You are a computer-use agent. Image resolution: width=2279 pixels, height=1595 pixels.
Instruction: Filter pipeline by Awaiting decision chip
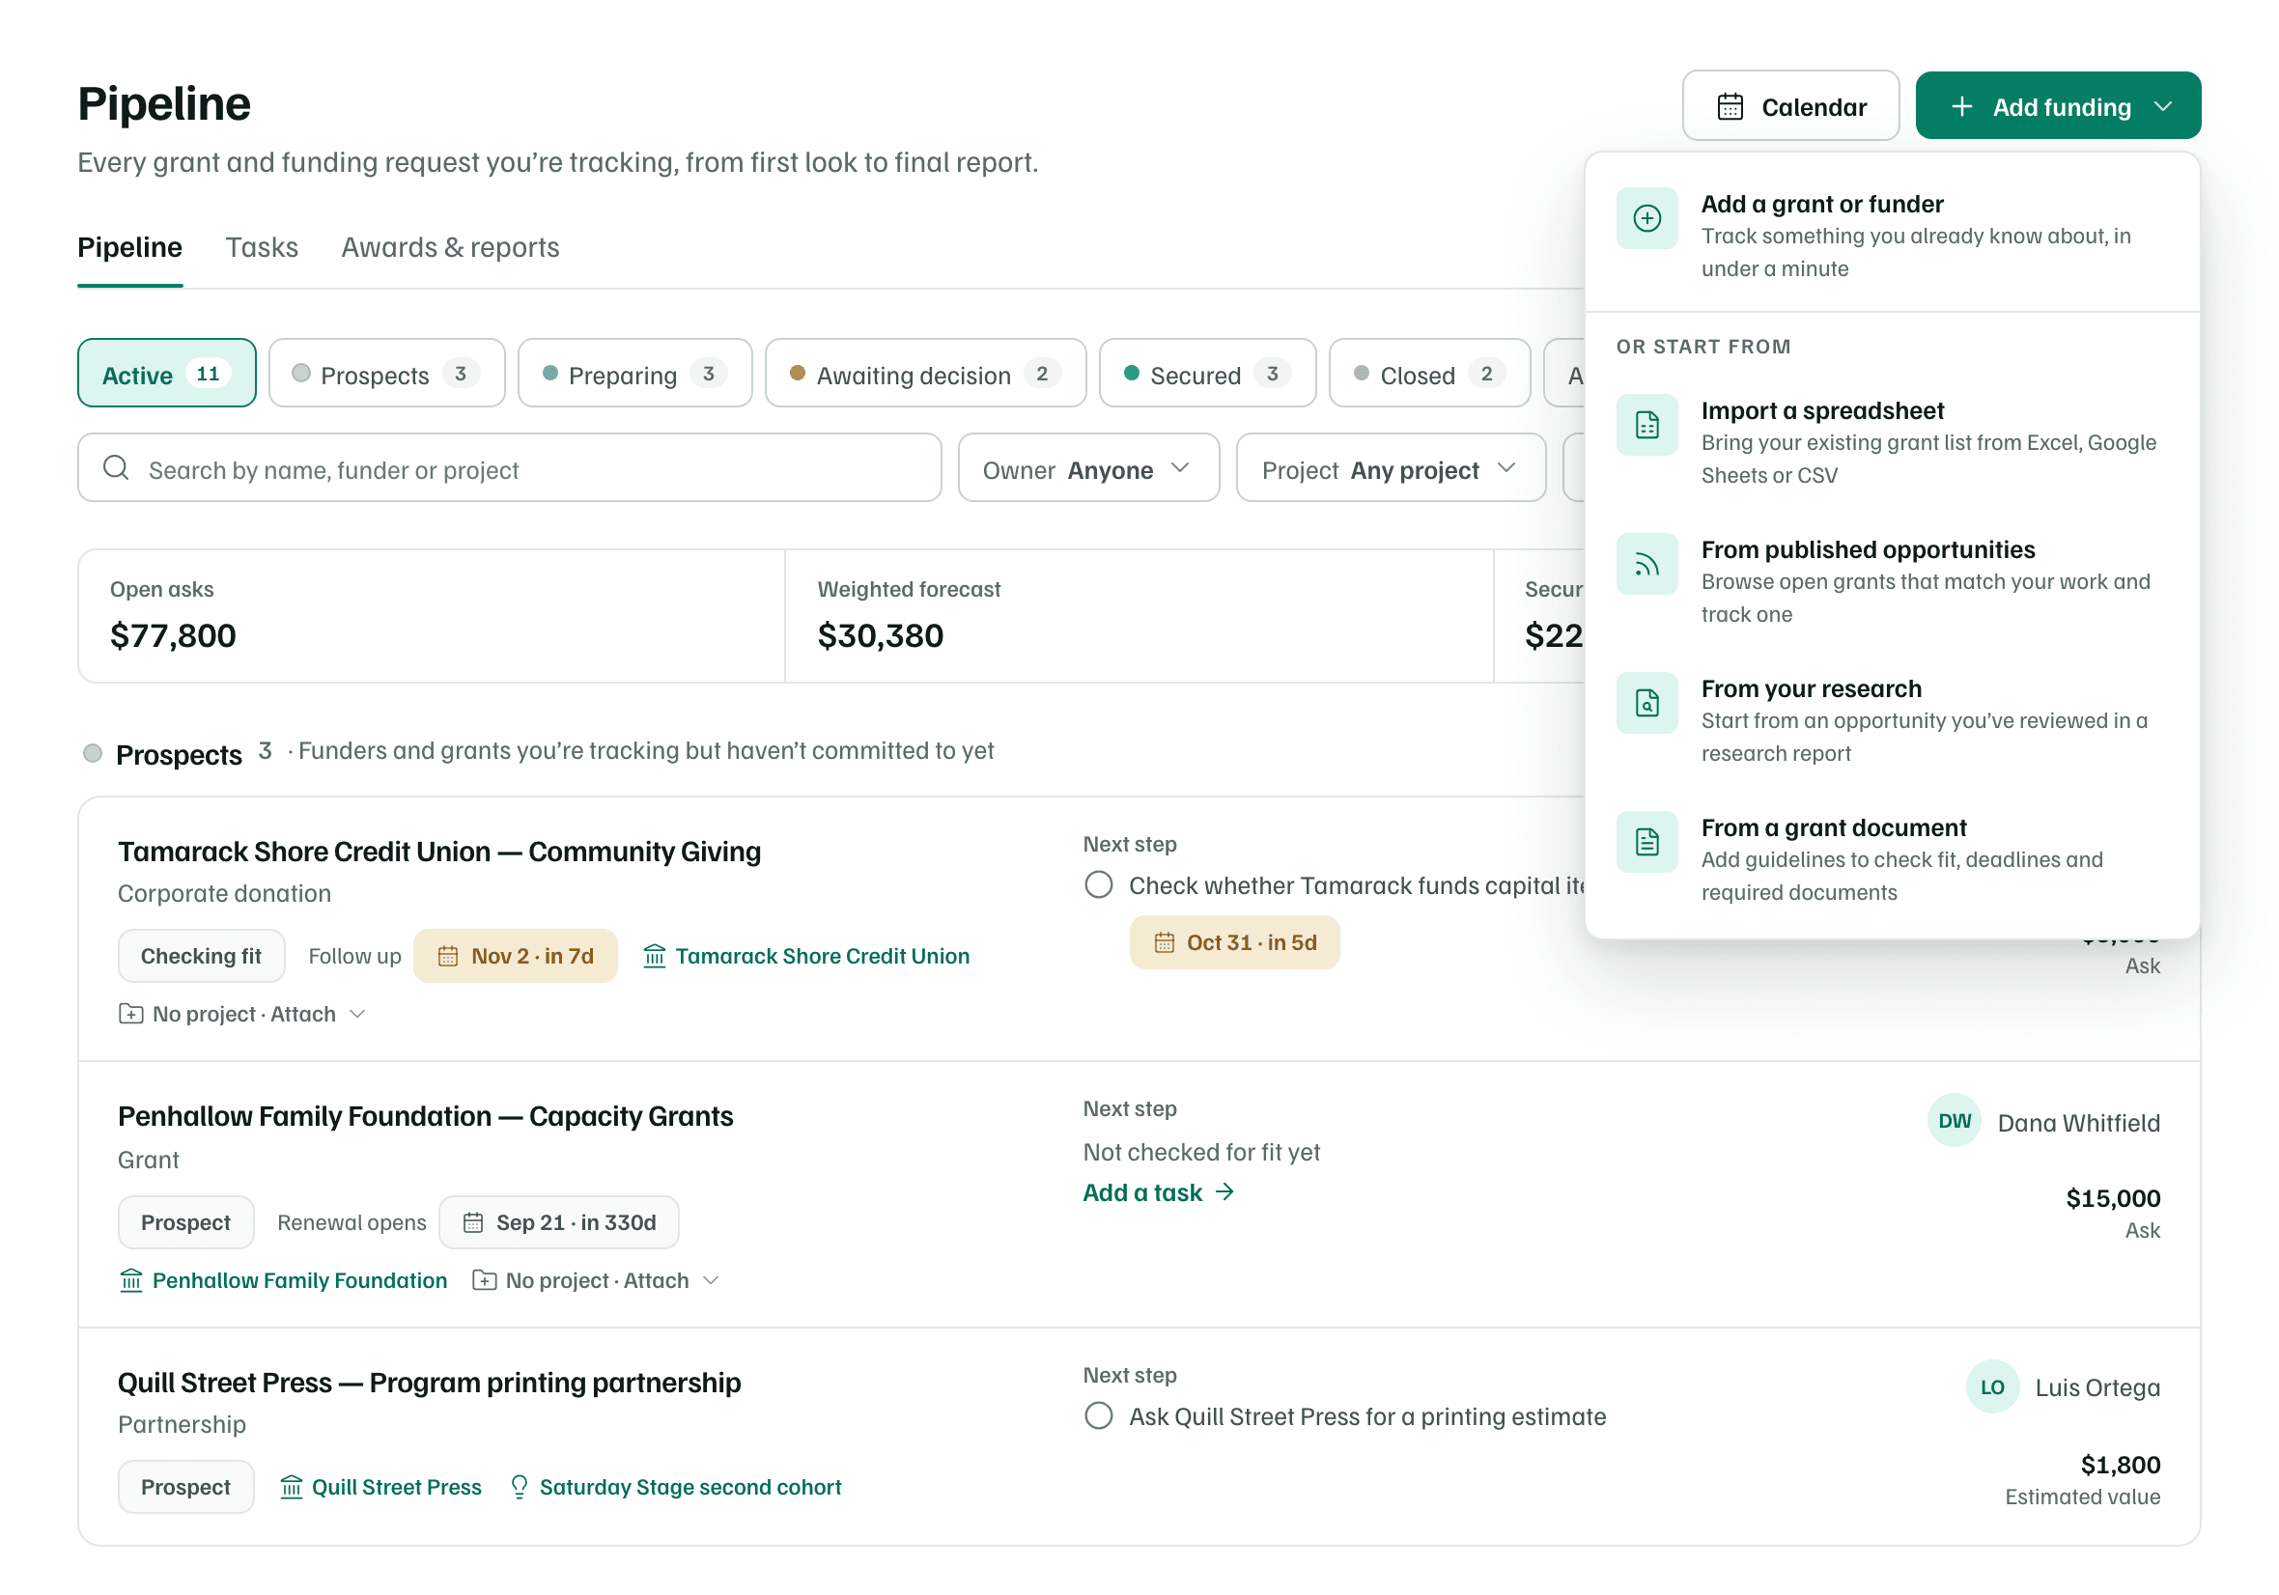926,374
